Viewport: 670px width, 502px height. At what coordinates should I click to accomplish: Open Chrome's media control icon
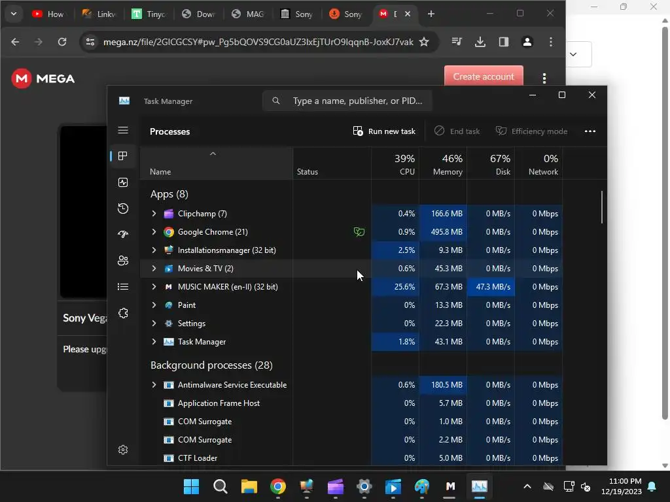[457, 42]
